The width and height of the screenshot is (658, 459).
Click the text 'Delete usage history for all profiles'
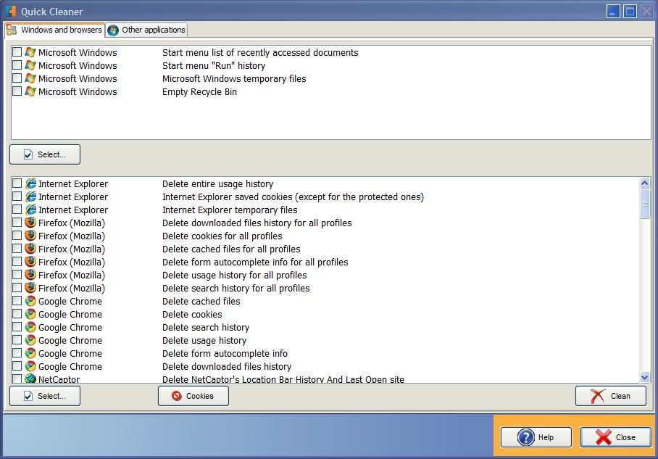(235, 275)
